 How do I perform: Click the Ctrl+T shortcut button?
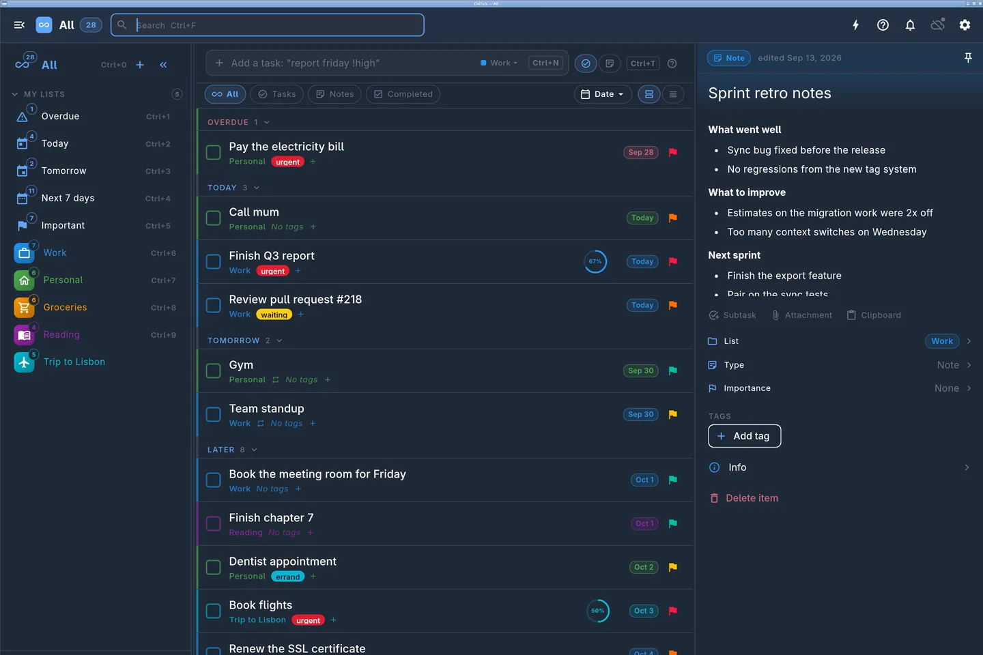643,63
